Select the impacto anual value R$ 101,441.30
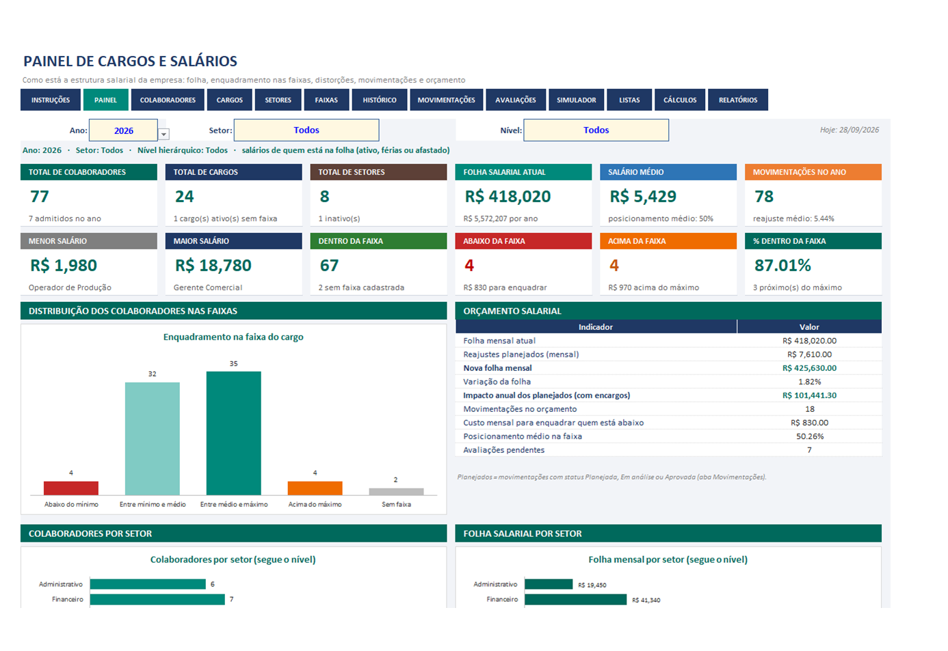The image size is (948, 651). (809, 396)
